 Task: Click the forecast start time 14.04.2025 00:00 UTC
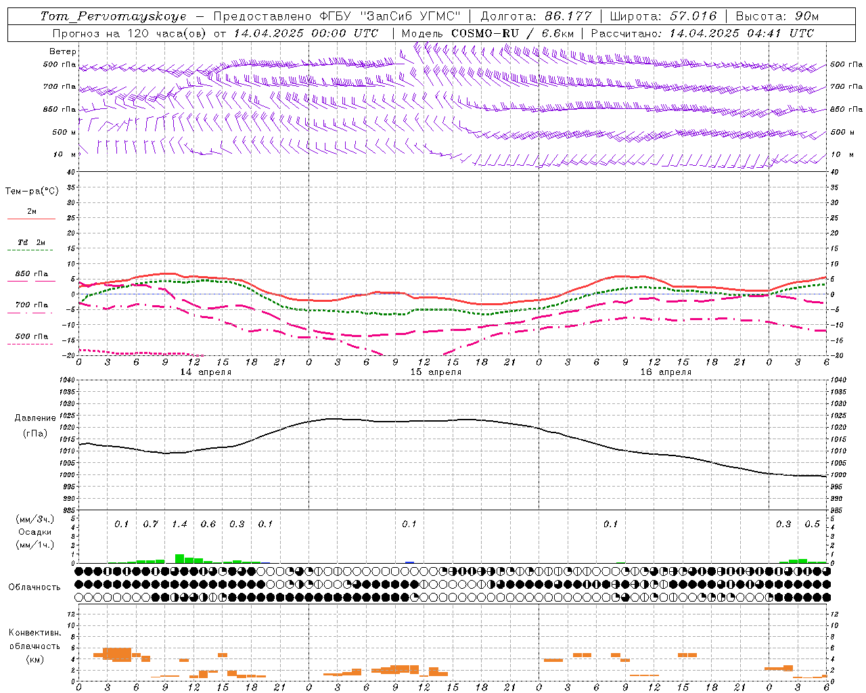(305, 33)
